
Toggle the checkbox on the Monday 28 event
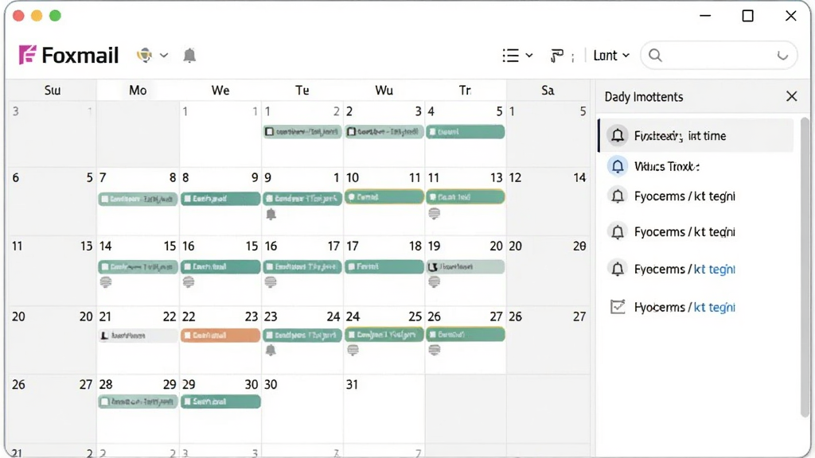105,402
